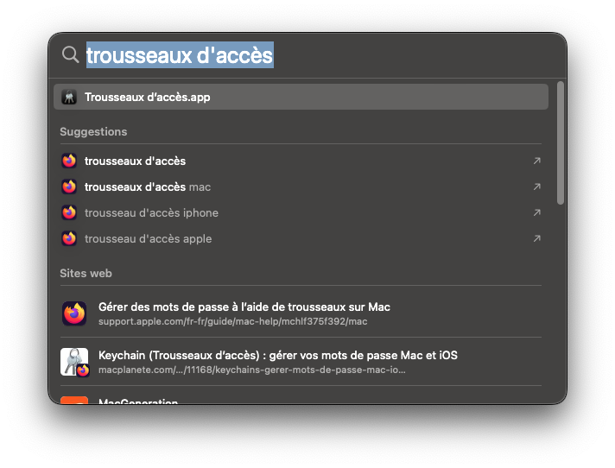The width and height of the screenshot is (615, 468).
Task: Click the keys icon of Keychain result
Action: [74, 361]
